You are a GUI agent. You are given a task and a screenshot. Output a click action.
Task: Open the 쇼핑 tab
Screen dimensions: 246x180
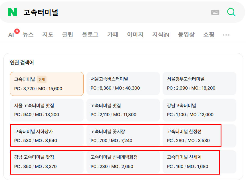pos(209,35)
